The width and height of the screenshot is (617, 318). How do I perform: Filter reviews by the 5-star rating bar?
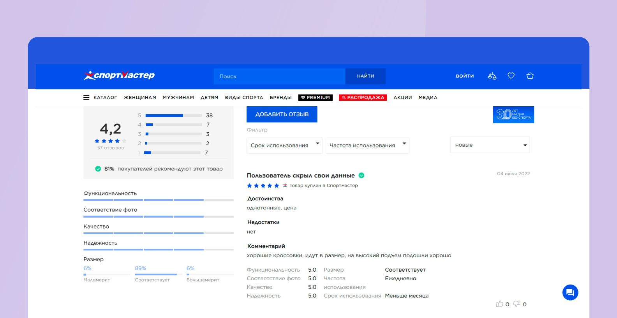[x=173, y=115]
